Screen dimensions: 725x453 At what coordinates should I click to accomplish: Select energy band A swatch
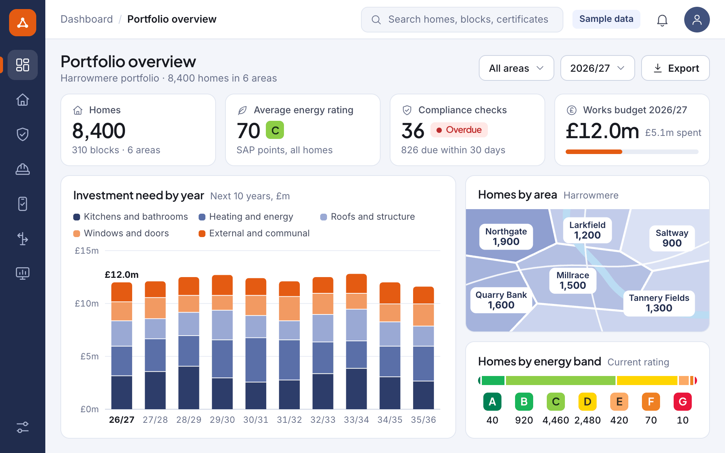(492, 402)
